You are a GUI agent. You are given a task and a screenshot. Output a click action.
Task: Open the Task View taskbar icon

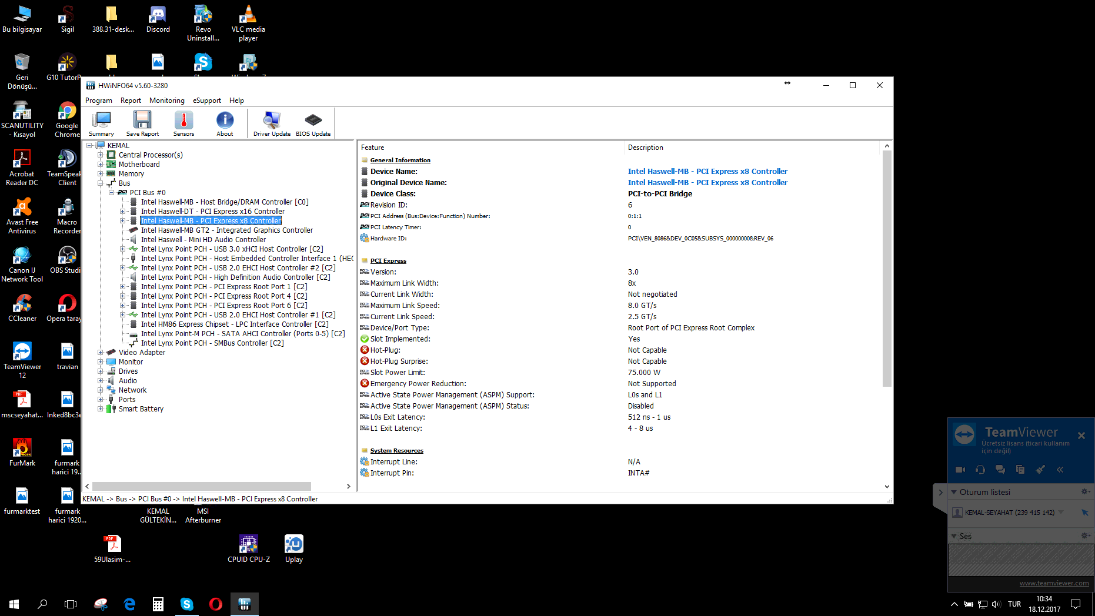pyautogui.click(x=71, y=604)
